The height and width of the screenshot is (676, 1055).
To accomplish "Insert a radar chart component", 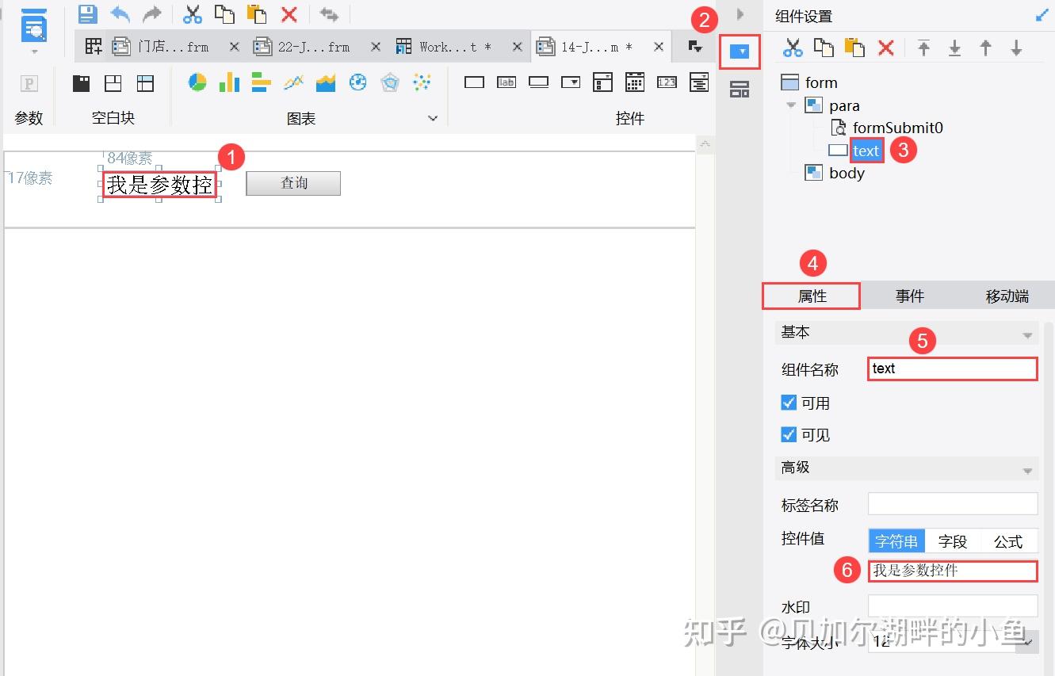I will pos(388,82).
